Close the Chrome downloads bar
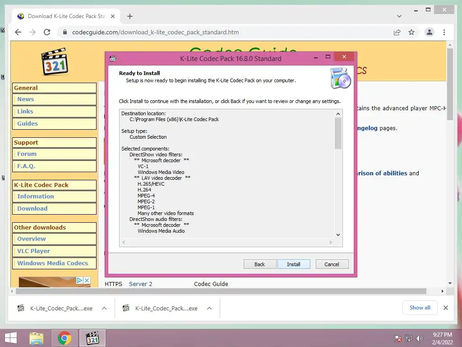 [445, 308]
